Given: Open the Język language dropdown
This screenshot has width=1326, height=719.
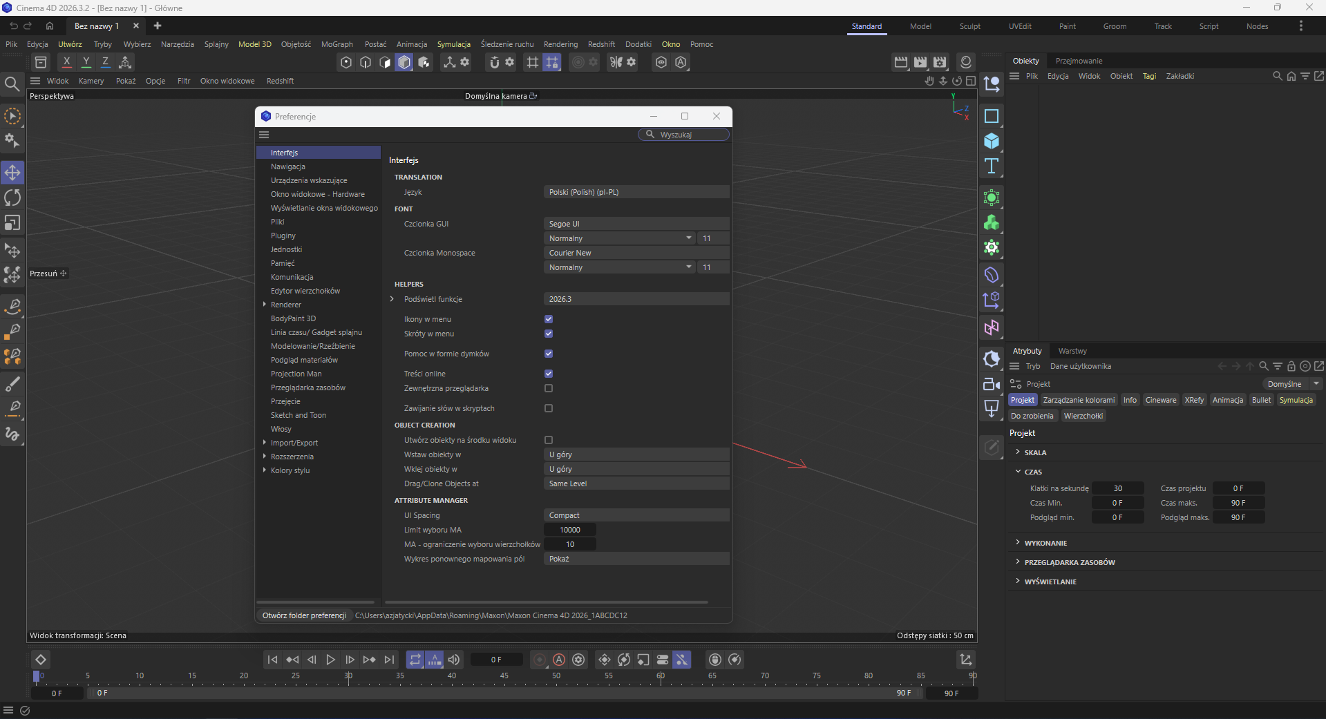Looking at the screenshot, I should pos(636,192).
